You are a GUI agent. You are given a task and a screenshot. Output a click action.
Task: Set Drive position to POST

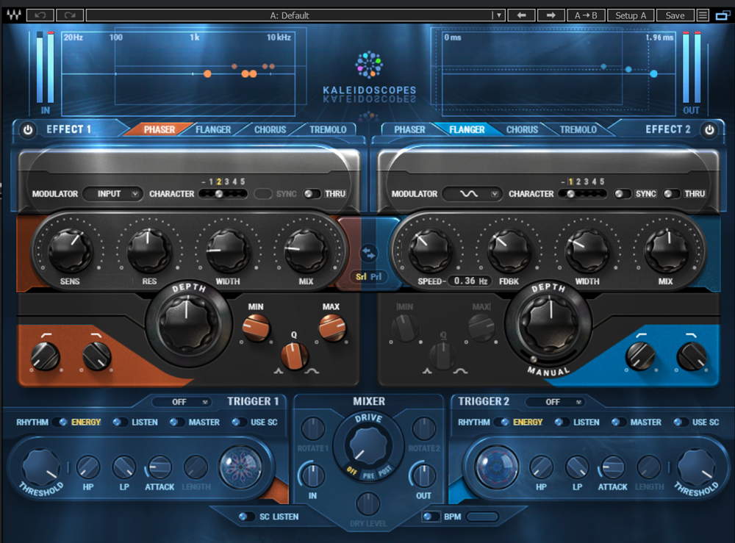tap(385, 471)
